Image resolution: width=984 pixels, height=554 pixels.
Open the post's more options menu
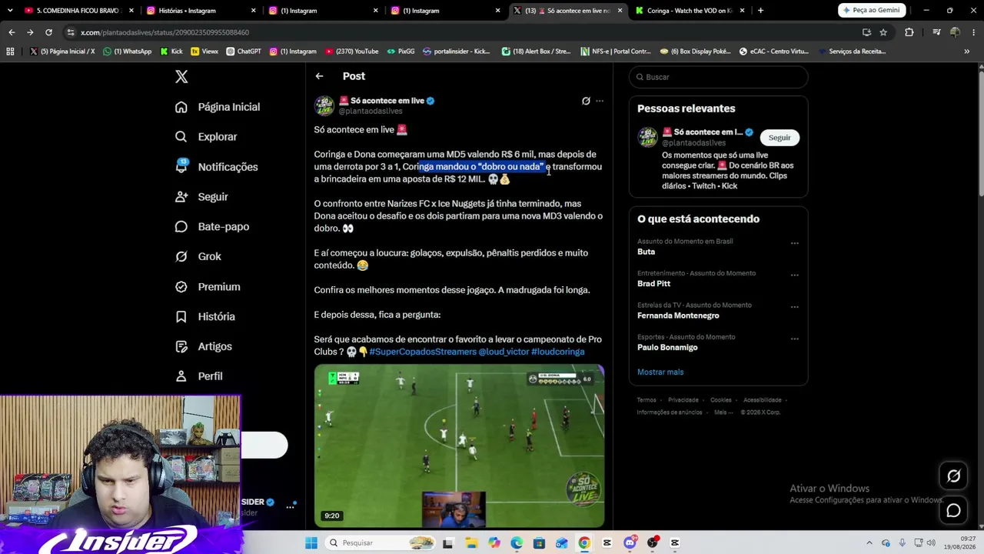point(600,101)
